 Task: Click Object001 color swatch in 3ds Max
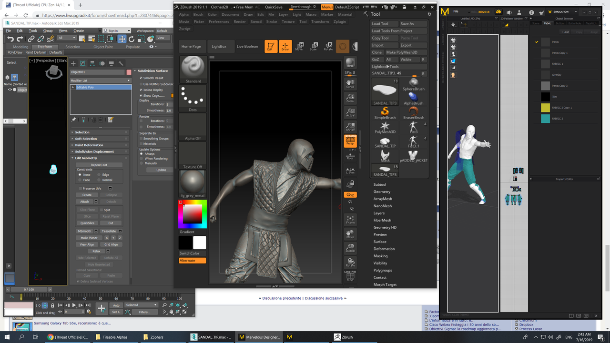[x=129, y=72]
